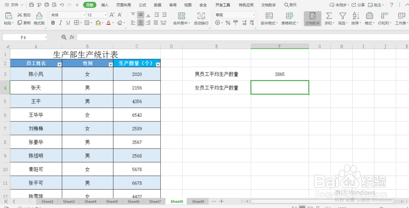Open Table Styles (表格样式) menu

(x=290, y=19)
